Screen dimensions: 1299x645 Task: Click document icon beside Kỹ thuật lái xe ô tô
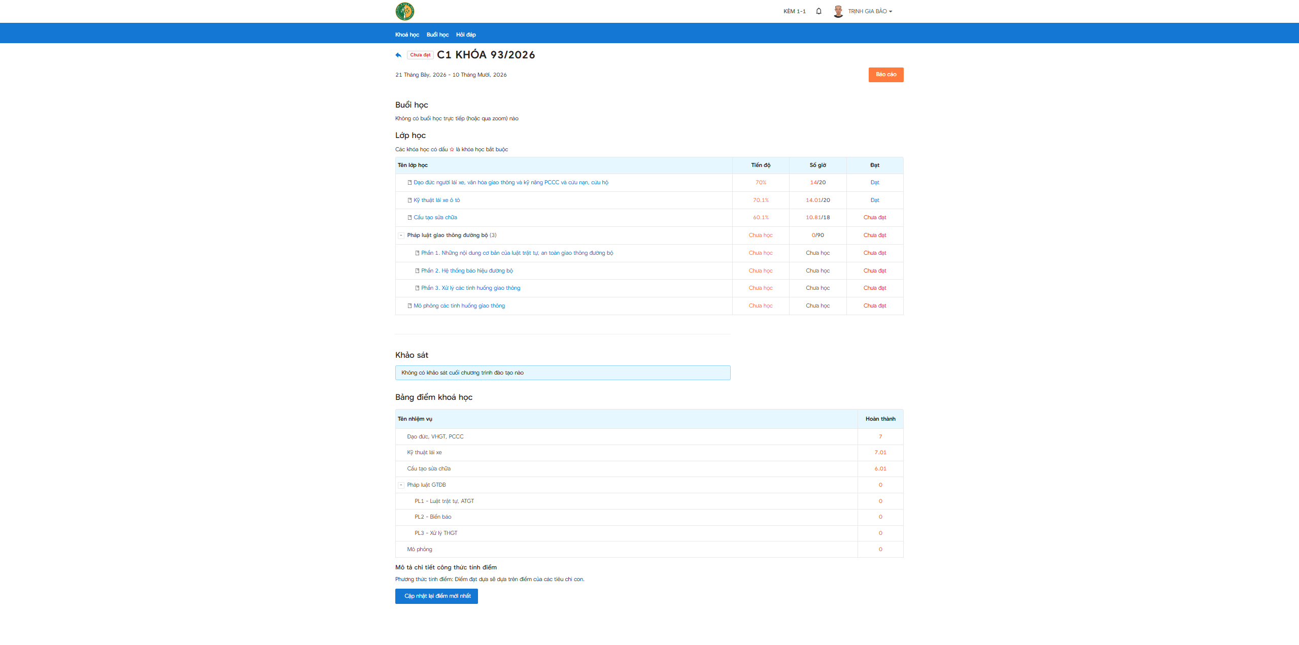(409, 200)
